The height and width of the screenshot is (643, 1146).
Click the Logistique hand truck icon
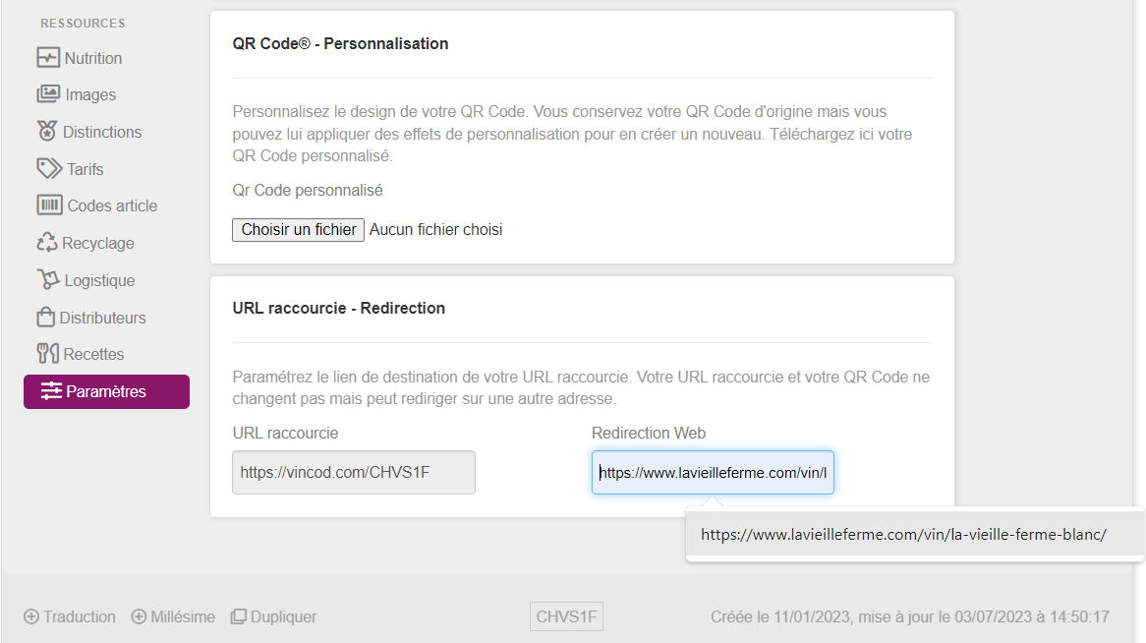tap(48, 280)
